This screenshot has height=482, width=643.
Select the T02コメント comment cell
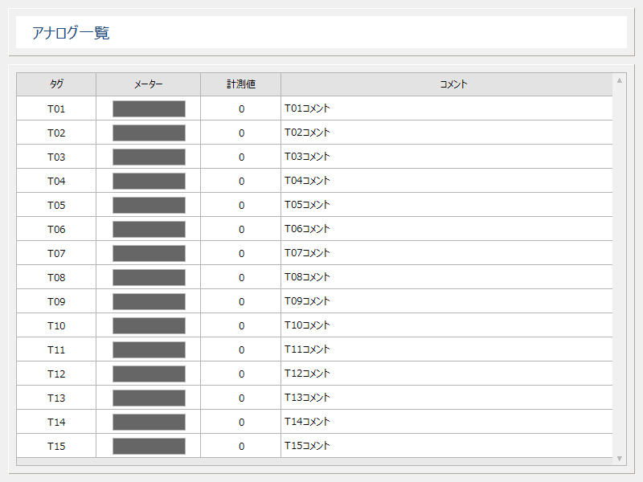[447, 133]
